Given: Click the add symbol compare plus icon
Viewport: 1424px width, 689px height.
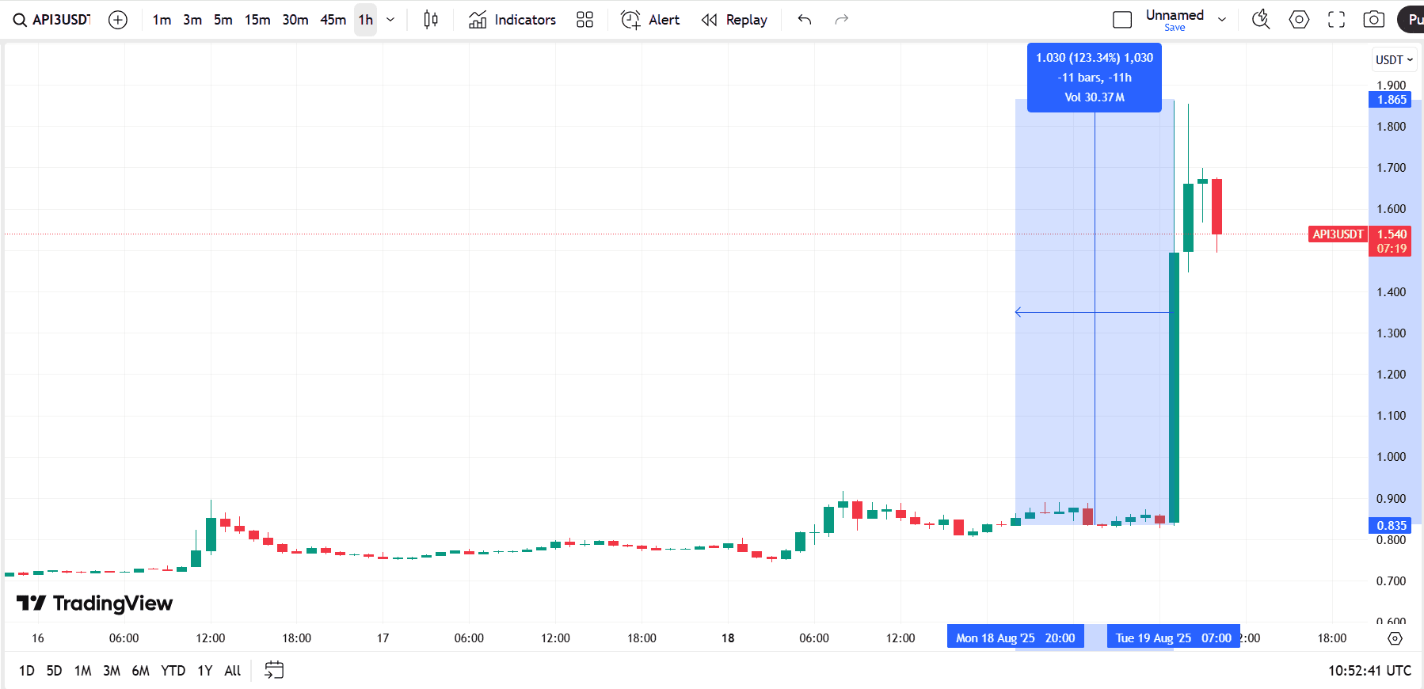Looking at the screenshot, I should pyautogui.click(x=118, y=20).
